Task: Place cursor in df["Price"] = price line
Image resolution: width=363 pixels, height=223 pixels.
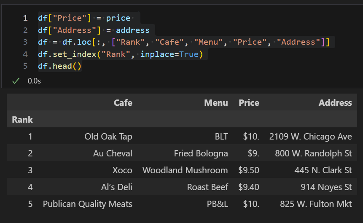Action: [84, 18]
